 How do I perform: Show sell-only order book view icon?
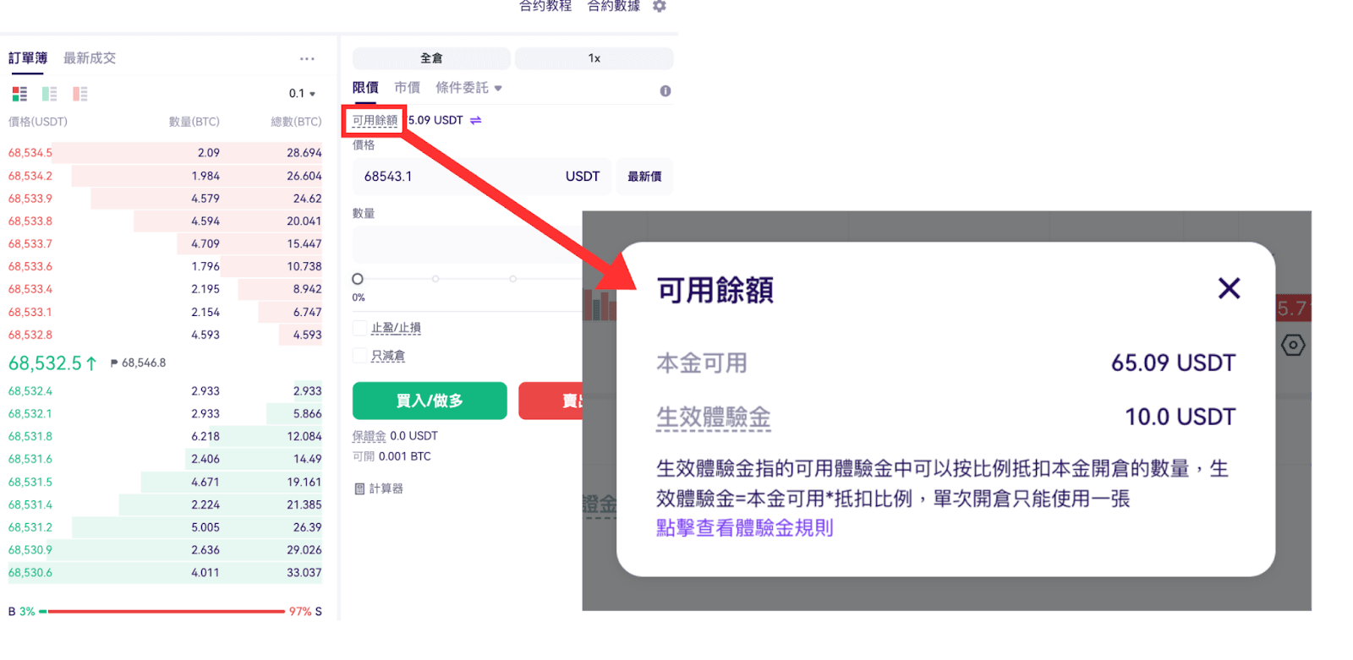point(80,94)
